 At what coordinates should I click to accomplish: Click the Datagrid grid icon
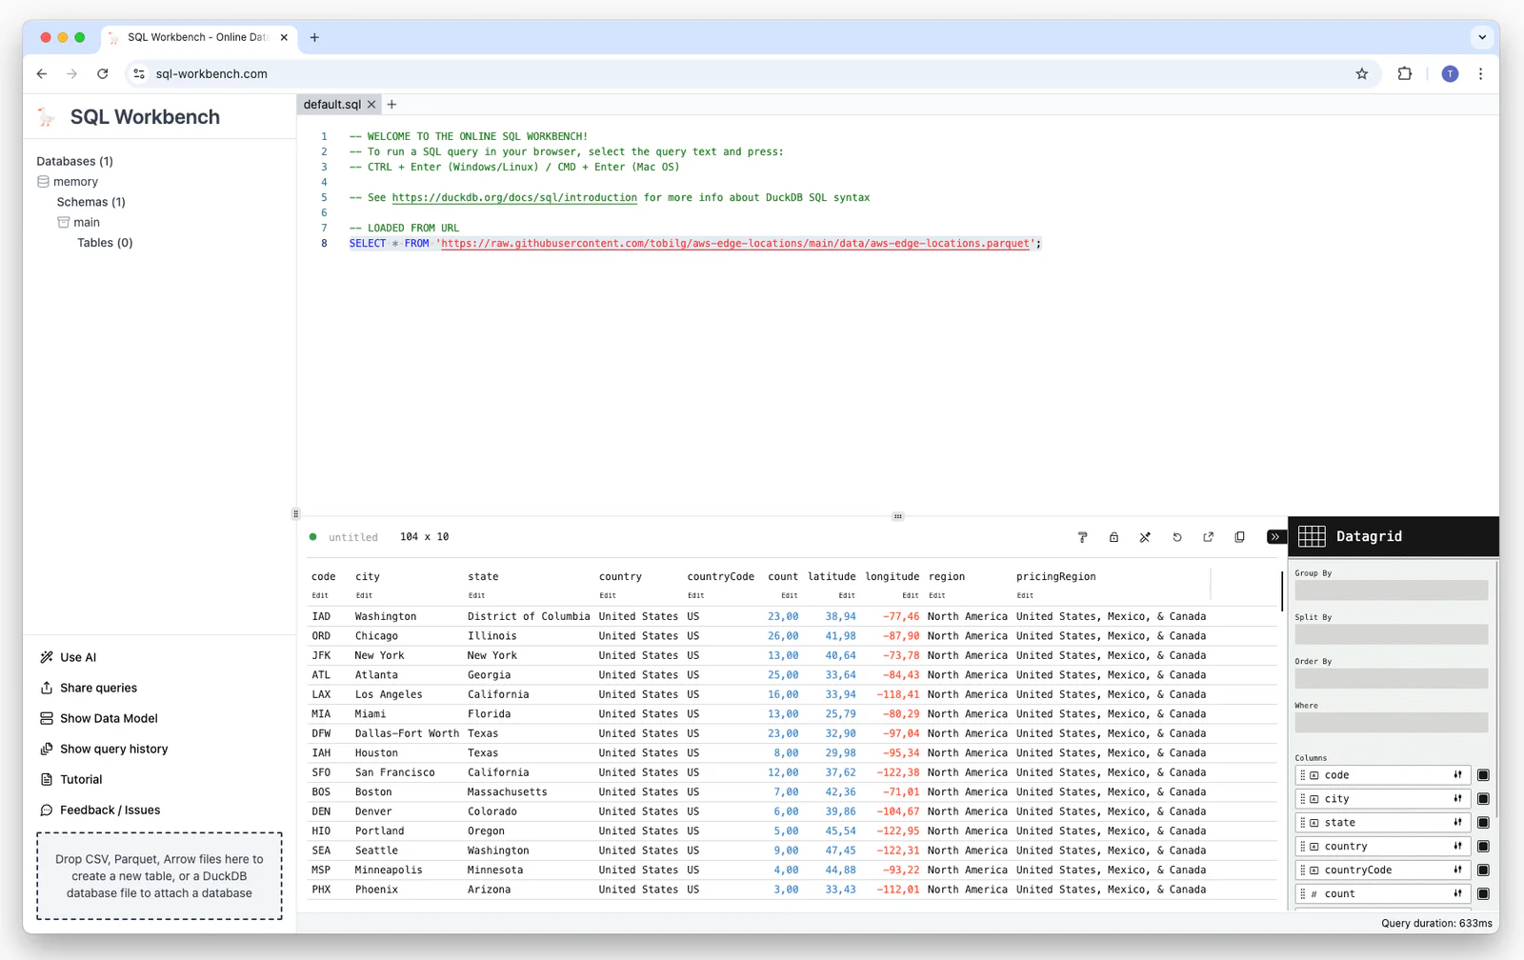[x=1312, y=536]
